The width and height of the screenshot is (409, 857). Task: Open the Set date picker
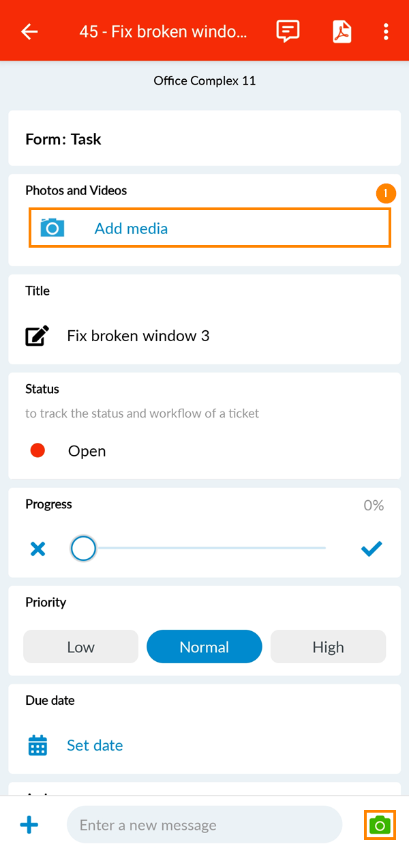click(x=95, y=745)
